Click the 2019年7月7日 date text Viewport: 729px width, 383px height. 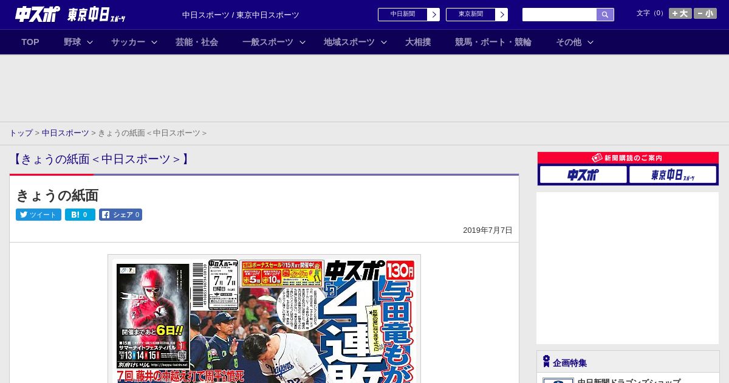tap(488, 230)
